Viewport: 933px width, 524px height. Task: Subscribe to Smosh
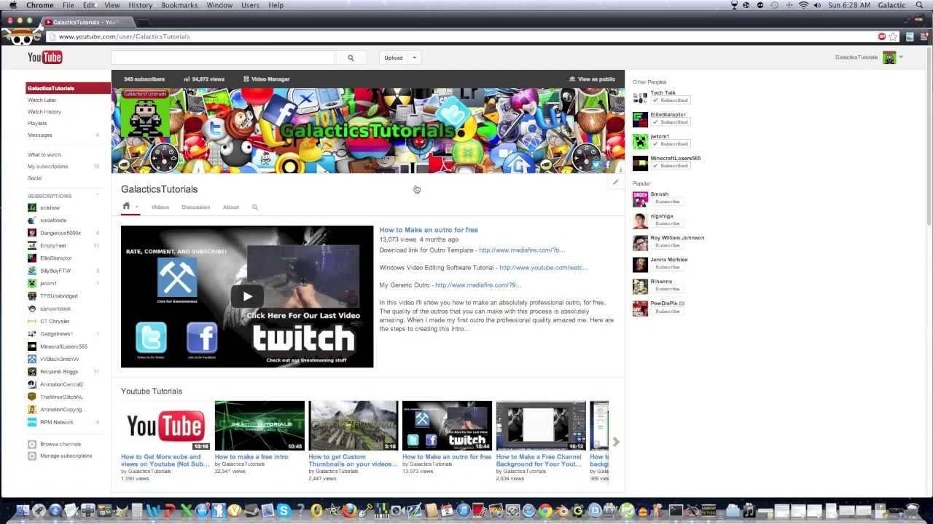[x=667, y=202]
